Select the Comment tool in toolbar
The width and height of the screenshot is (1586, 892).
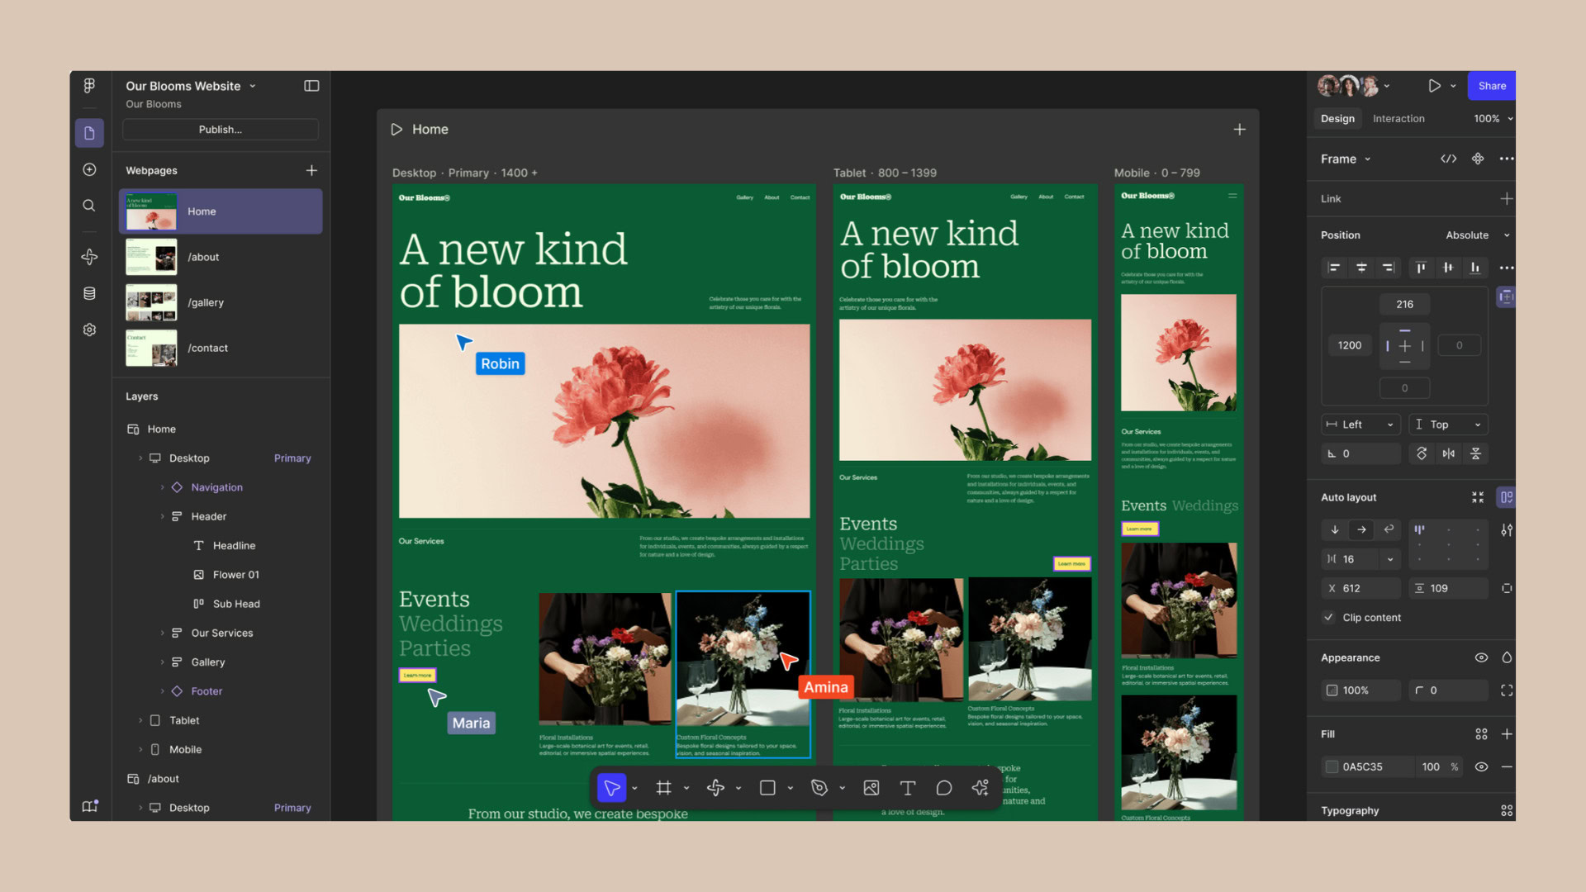coord(943,788)
